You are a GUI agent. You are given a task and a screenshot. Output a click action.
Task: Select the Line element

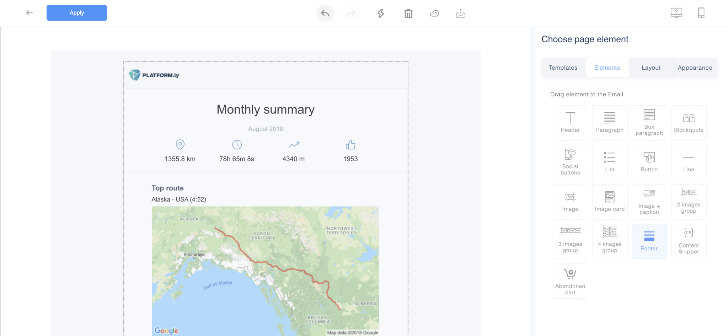689,162
